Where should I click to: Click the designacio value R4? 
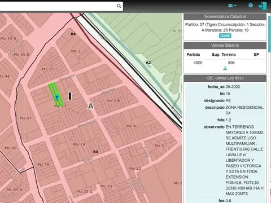click(x=228, y=100)
